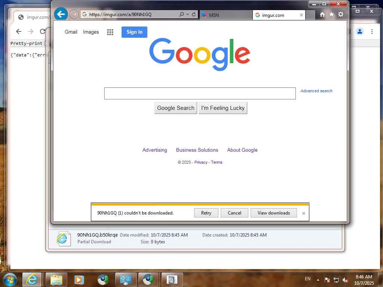
Task: Click I'm Feeling Lucky button
Action: (x=223, y=108)
